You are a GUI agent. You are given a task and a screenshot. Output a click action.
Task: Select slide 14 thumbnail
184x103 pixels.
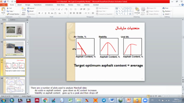(x=14, y=85)
